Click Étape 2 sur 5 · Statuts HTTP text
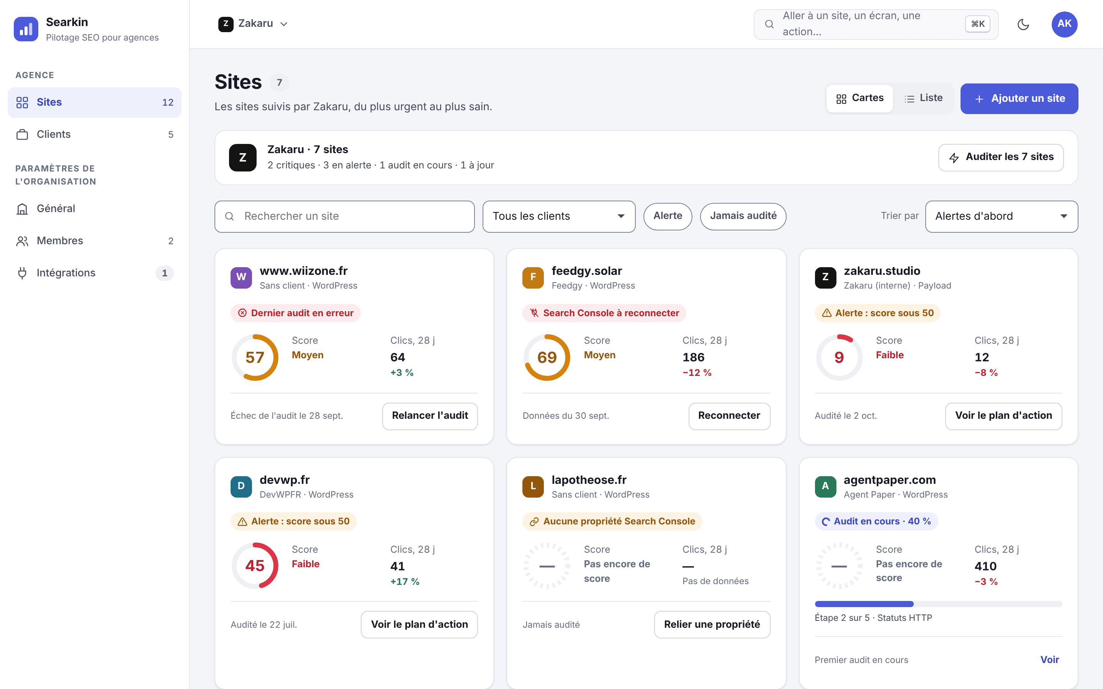Image resolution: width=1103 pixels, height=689 pixels. tap(873, 618)
